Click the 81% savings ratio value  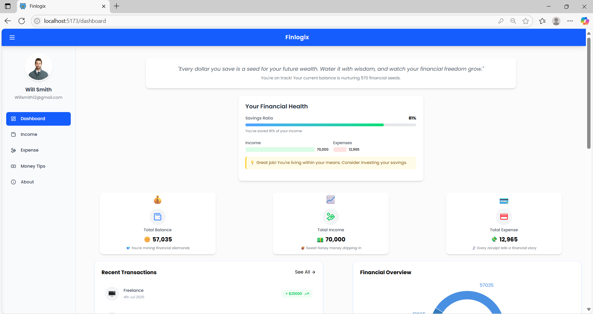click(412, 118)
